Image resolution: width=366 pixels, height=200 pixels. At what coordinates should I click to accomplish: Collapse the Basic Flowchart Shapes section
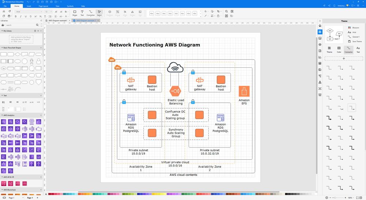pos(2,48)
